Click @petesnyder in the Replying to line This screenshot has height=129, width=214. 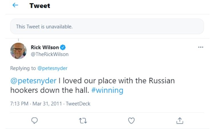[53, 68]
